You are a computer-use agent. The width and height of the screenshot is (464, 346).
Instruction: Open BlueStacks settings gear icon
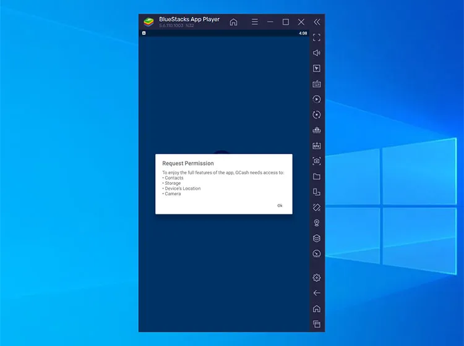click(317, 277)
